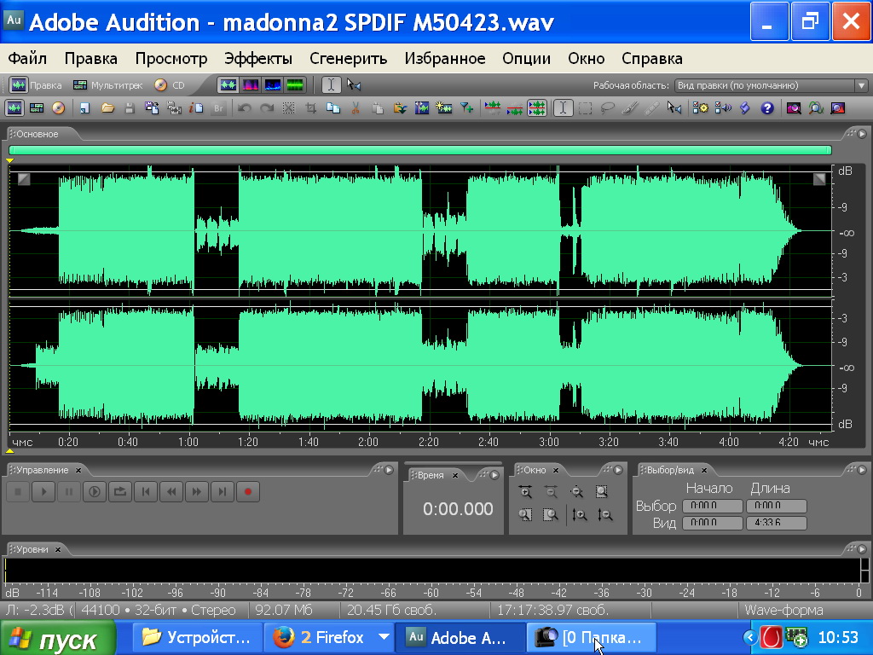Click the fast forward button

197,492
